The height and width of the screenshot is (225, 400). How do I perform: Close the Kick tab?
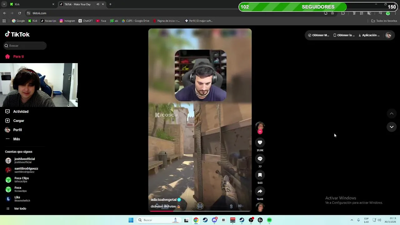click(53, 4)
